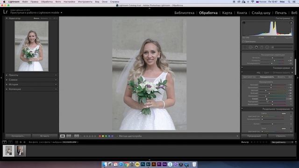Toggle the Оригиналы checkbox under histogram
Image resolution: width=299 pixels, height=168 pixels.
coord(243,42)
